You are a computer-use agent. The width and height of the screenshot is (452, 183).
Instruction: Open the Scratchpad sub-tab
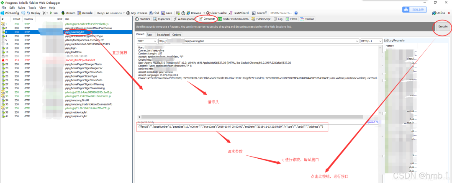[163, 34]
